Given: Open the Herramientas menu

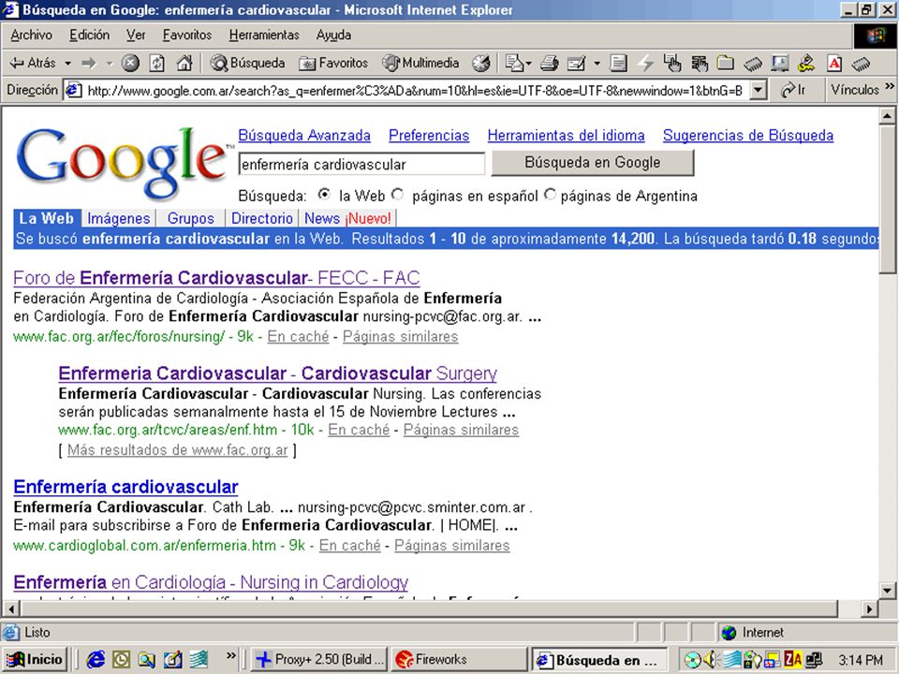Looking at the screenshot, I should 264,35.
